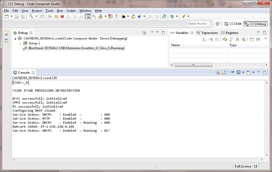Select the CCS Debug perspective button

255,24
